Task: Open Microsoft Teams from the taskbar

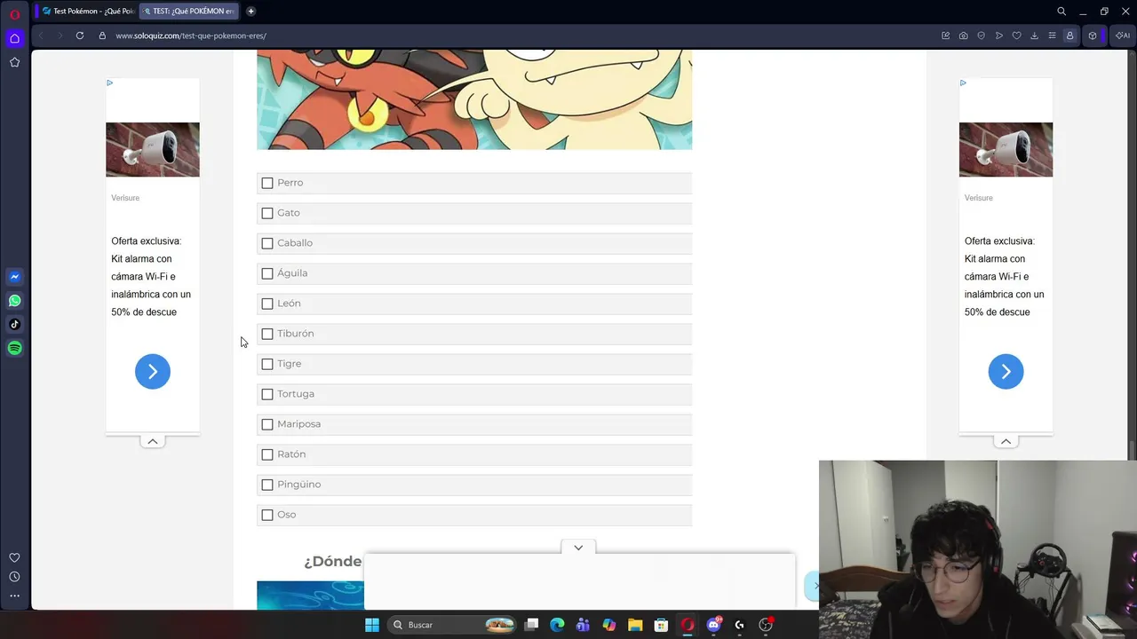Action: (x=583, y=625)
